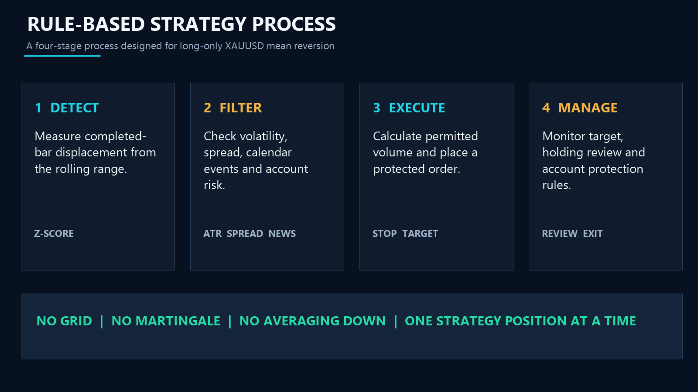Click the EXIT tag in Manage card
The width and height of the screenshot is (698, 392).
point(592,233)
